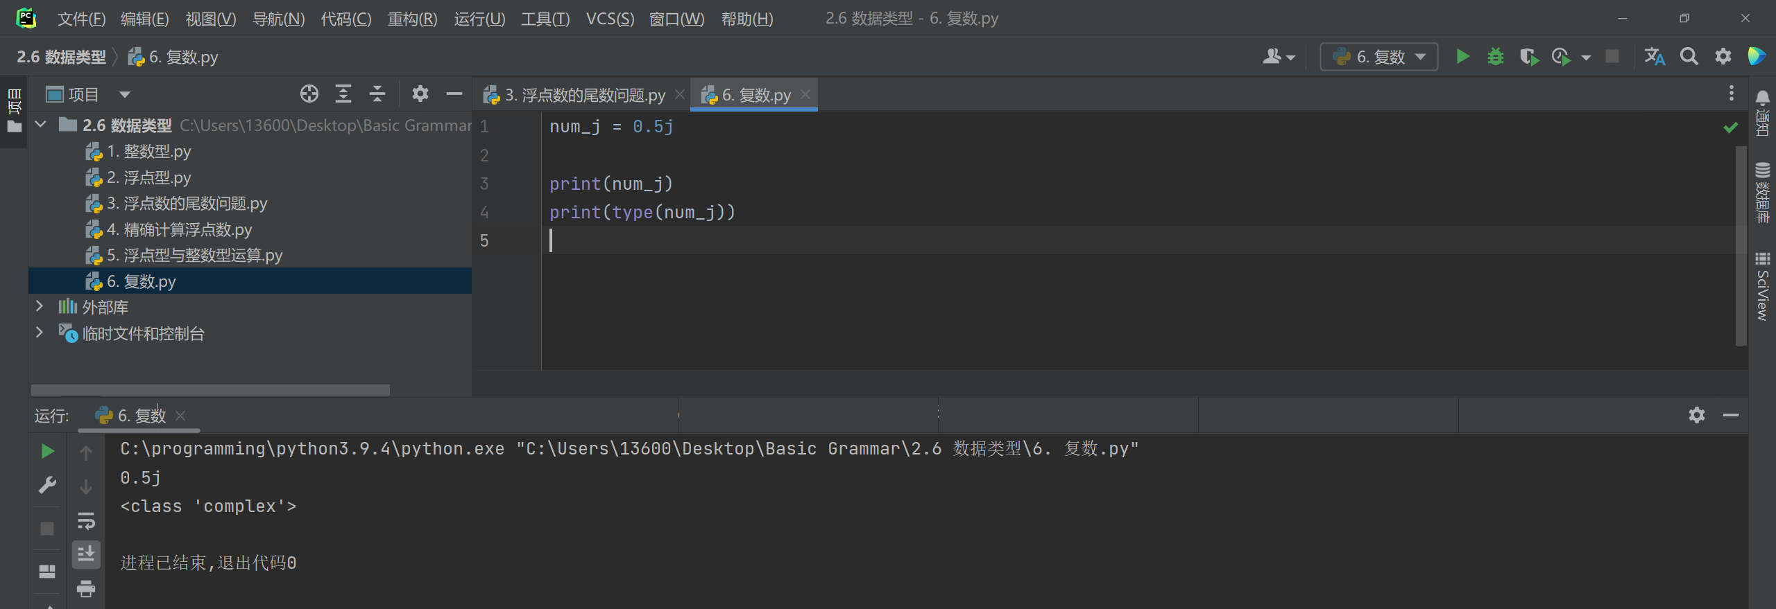
Task: Click the stop button in the top toolbar
Action: click(1612, 57)
